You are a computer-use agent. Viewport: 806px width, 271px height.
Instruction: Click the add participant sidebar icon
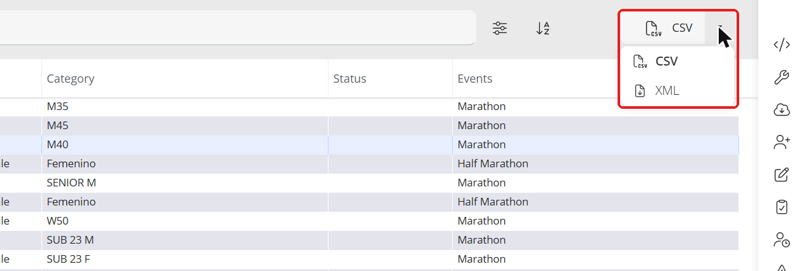(782, 142)
